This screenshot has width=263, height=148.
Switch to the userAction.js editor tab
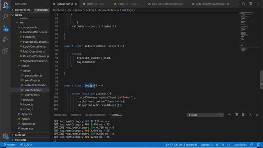[65, 4]
